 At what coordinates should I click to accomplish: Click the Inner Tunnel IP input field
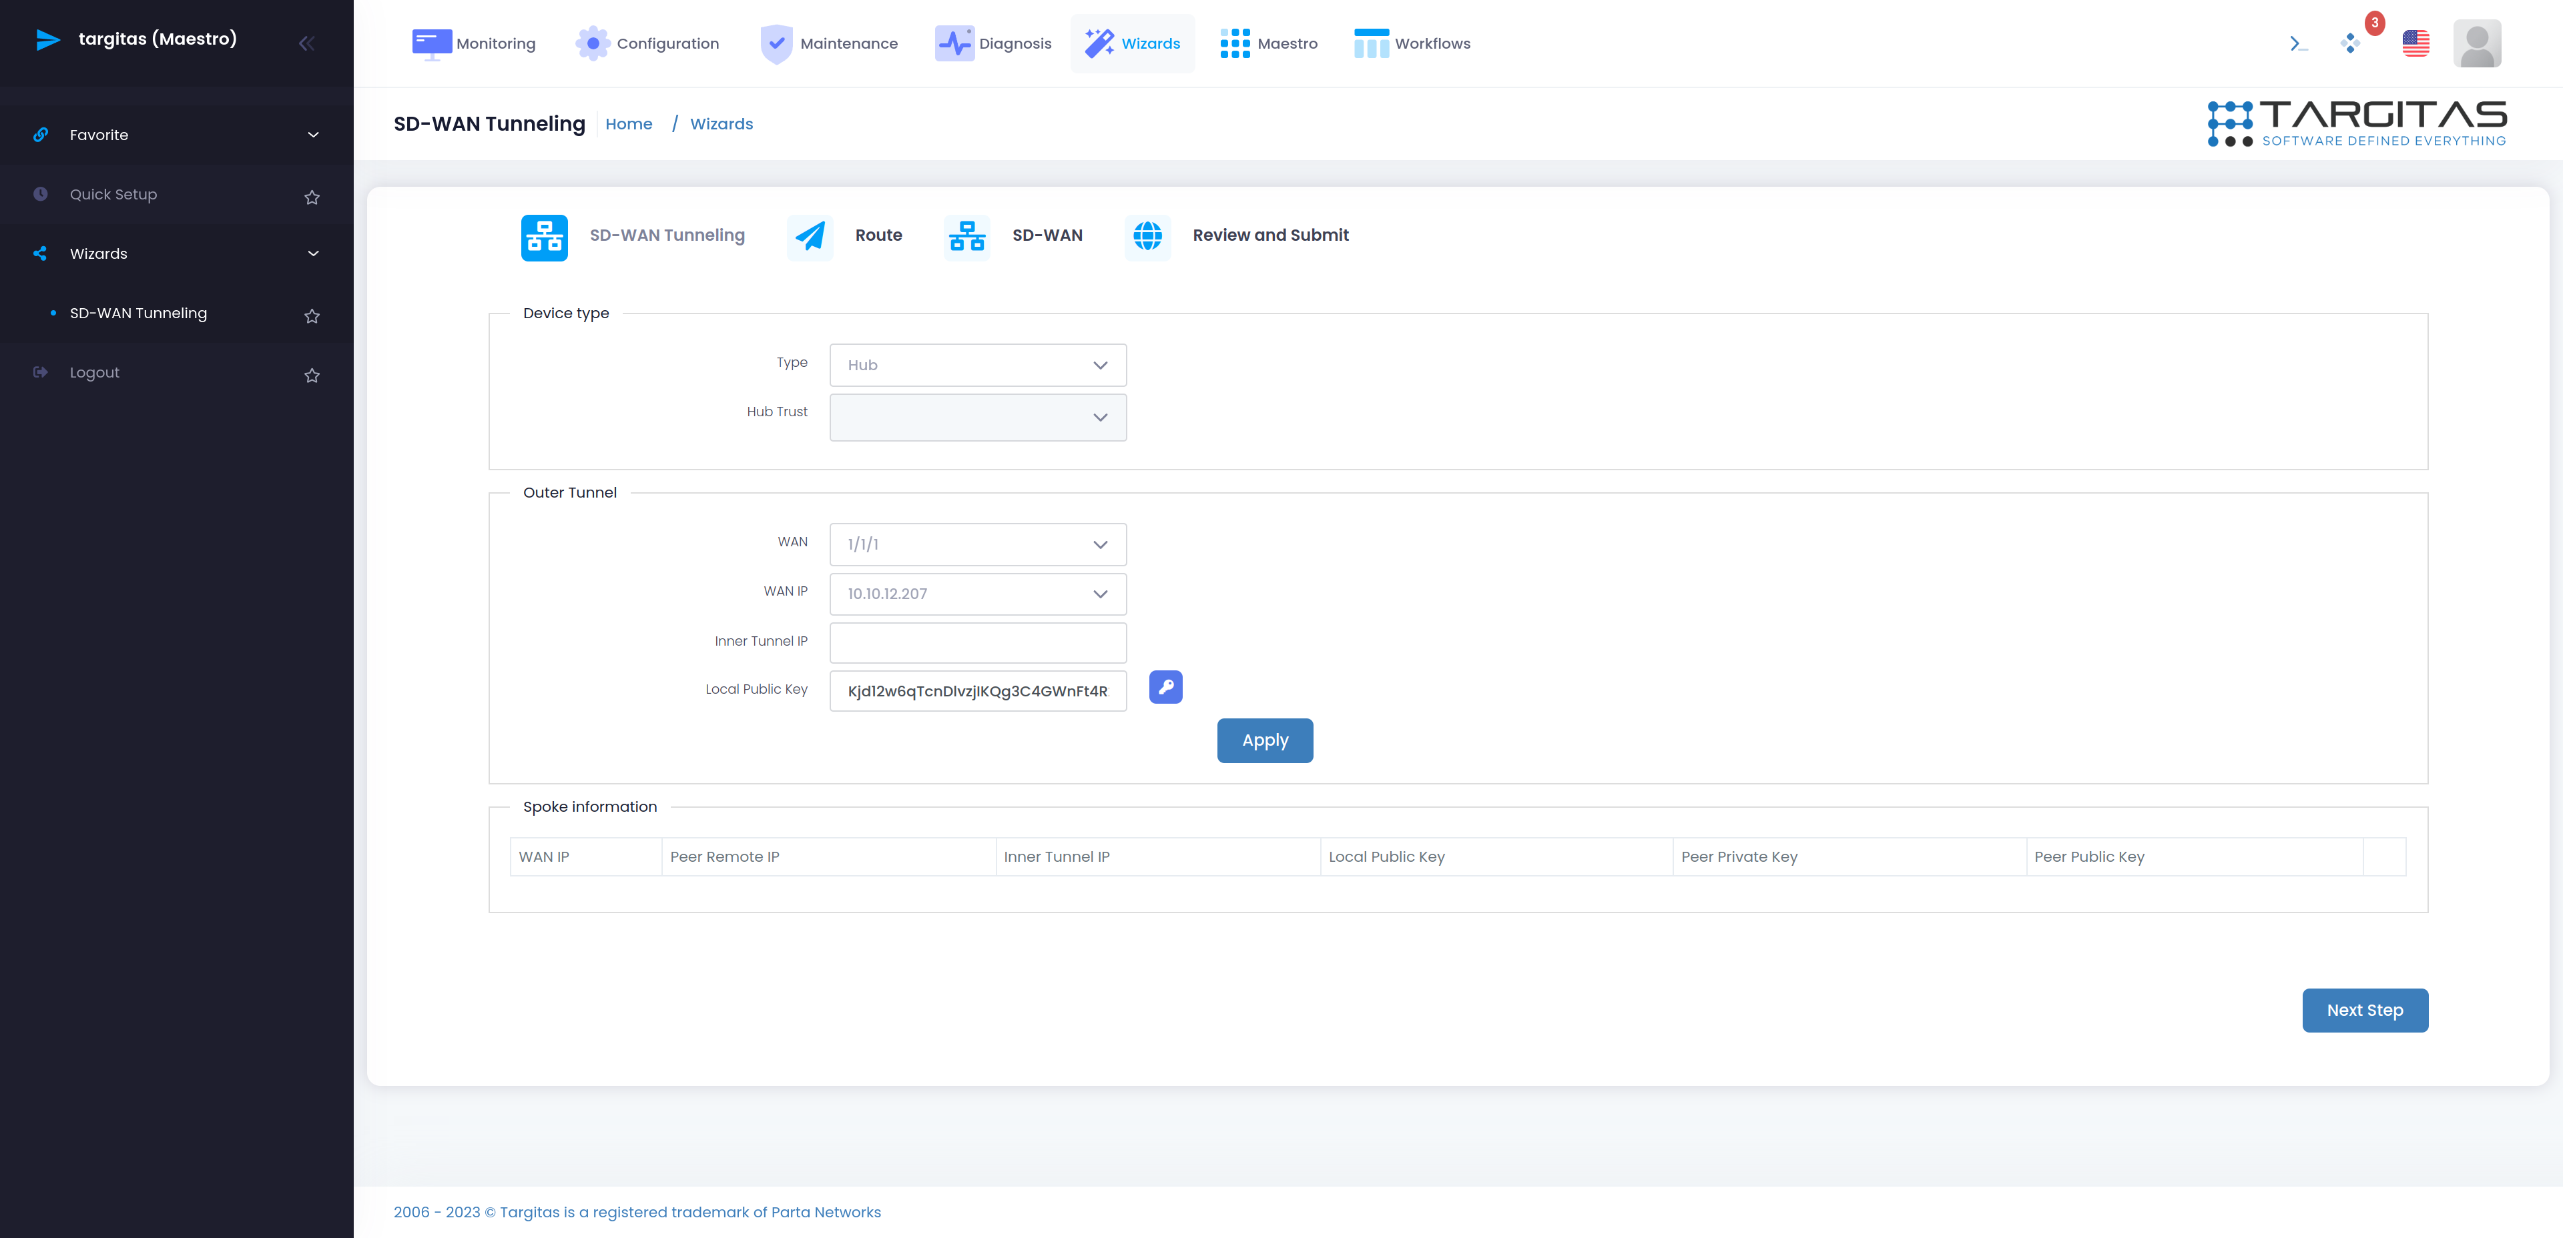[977, 642]
